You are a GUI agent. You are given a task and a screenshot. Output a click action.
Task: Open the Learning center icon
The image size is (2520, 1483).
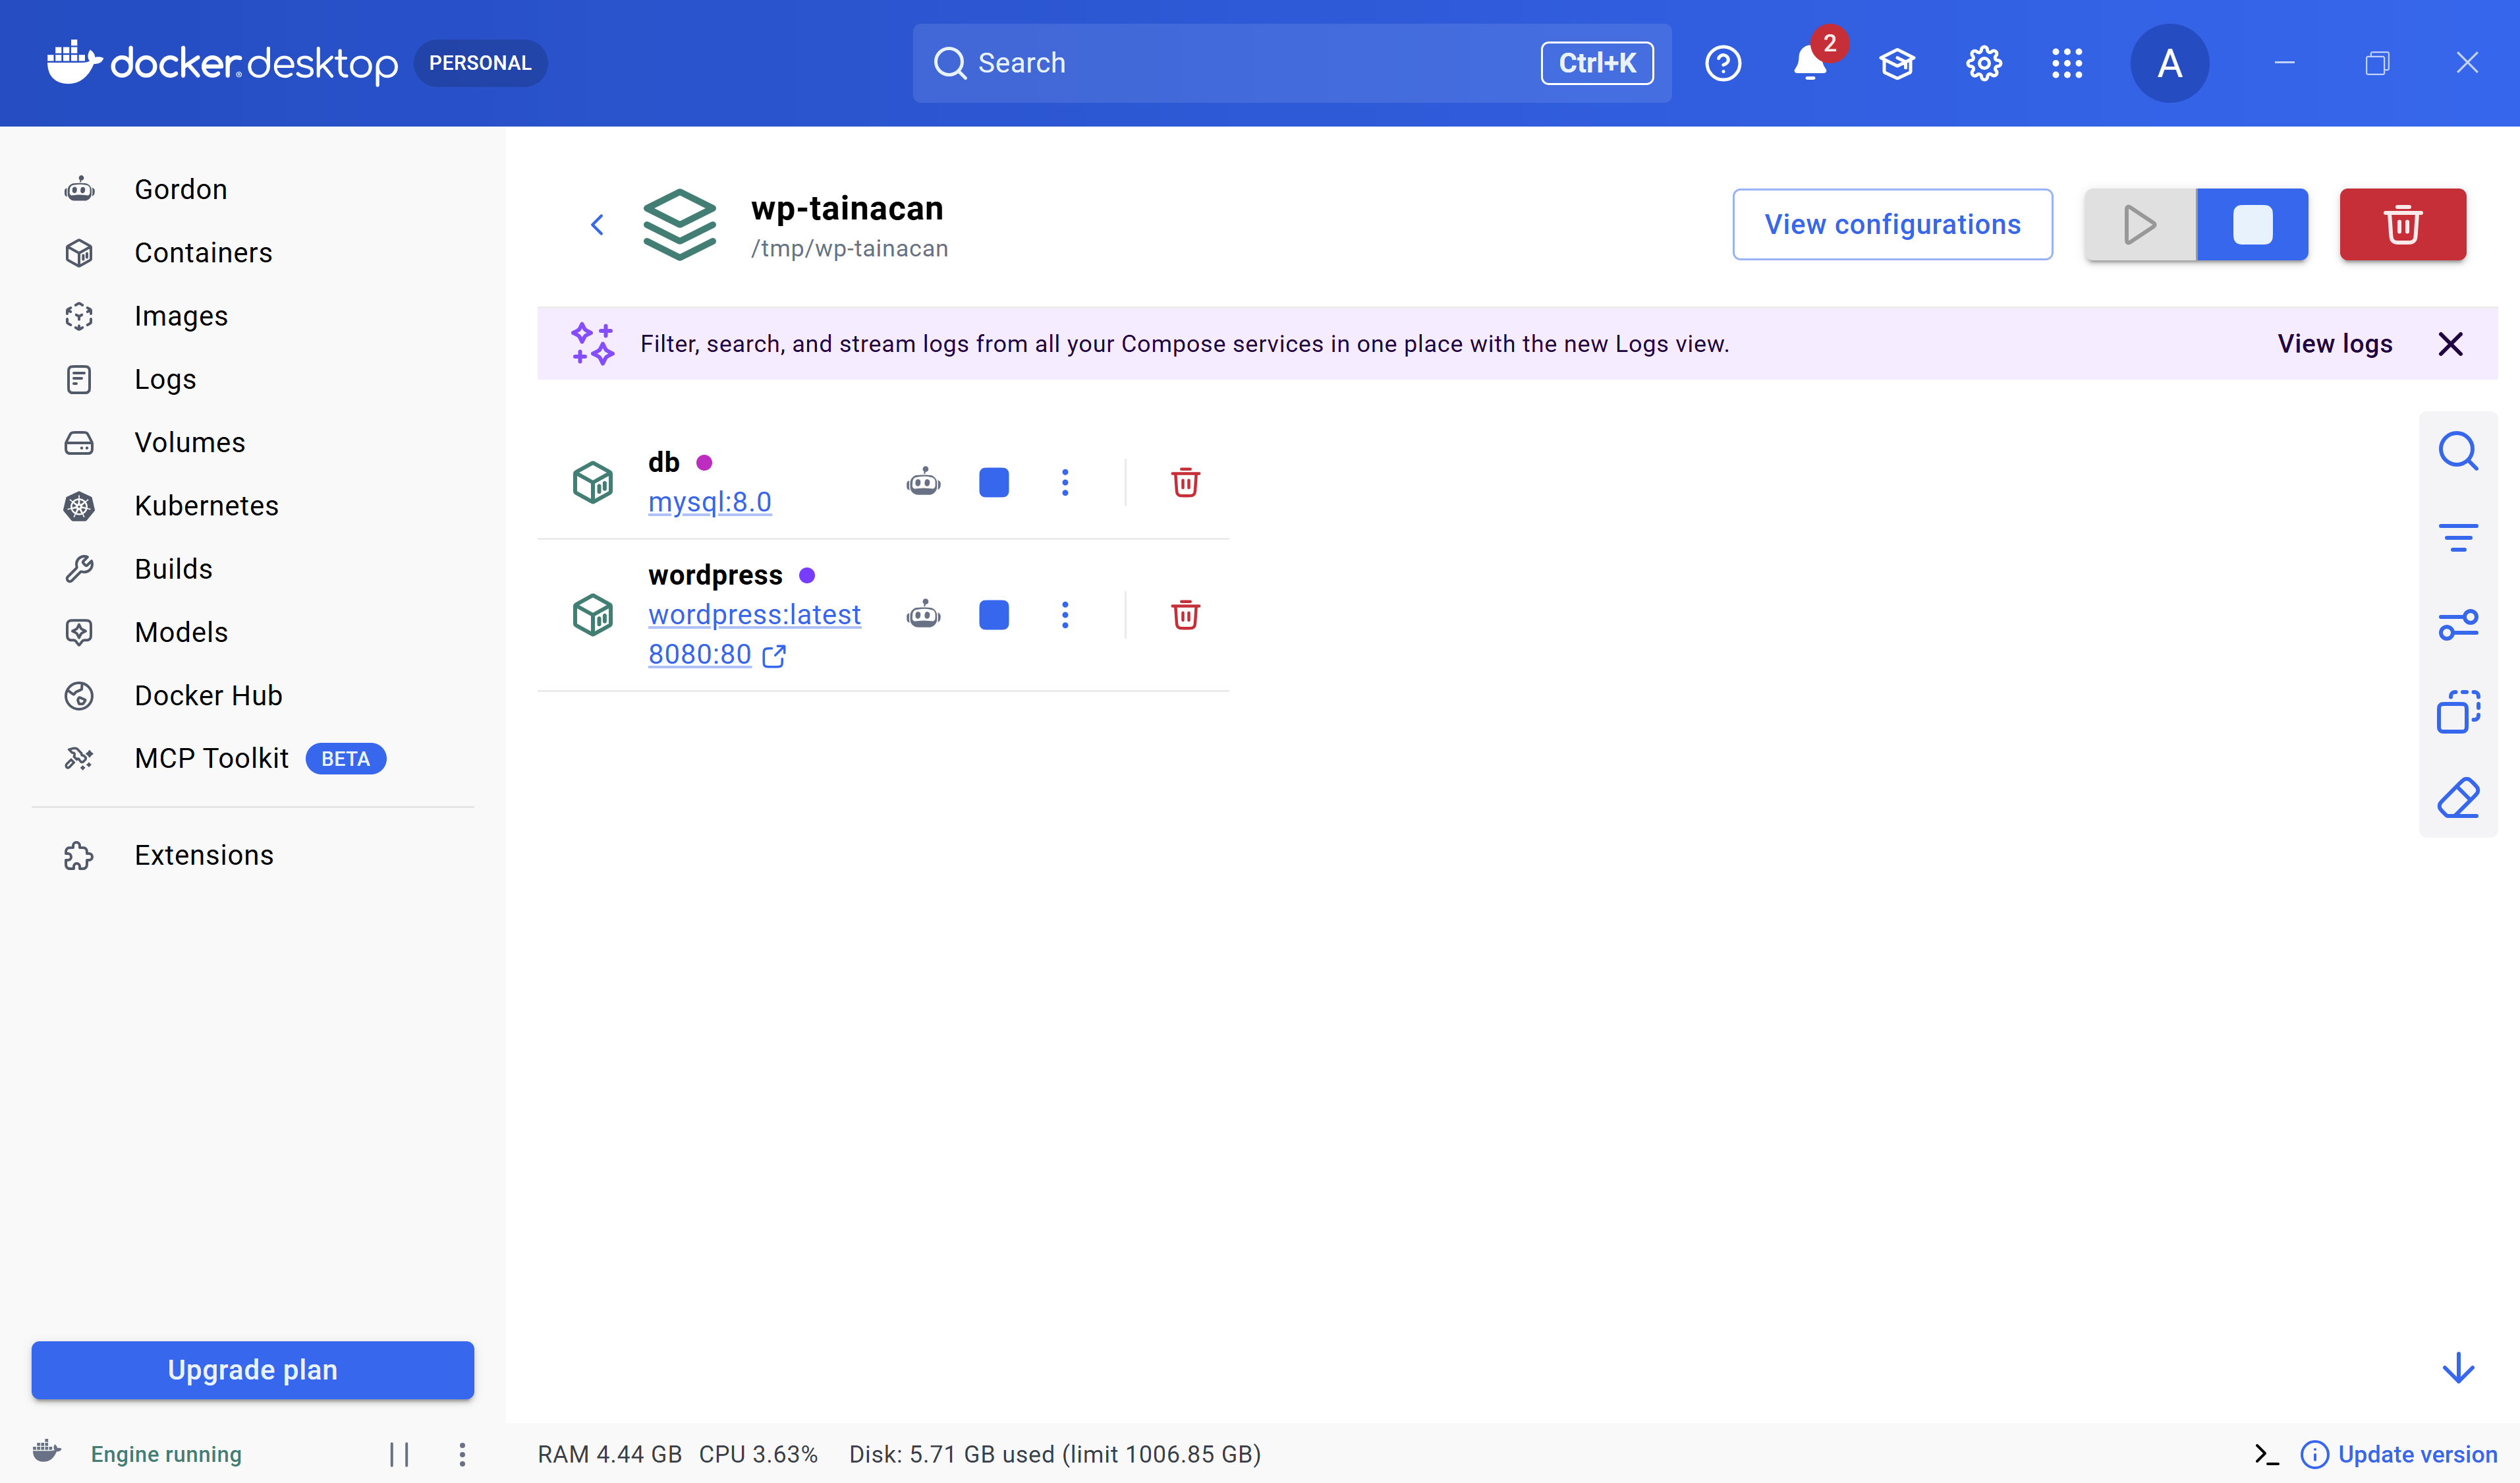[1896, 63]
